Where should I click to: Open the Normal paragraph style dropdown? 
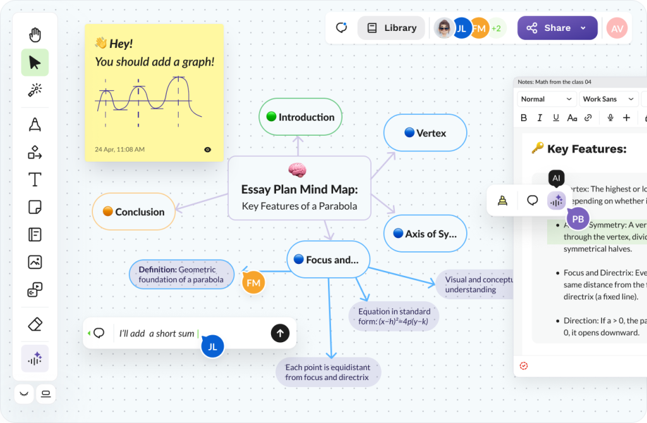tap(546, 98)
